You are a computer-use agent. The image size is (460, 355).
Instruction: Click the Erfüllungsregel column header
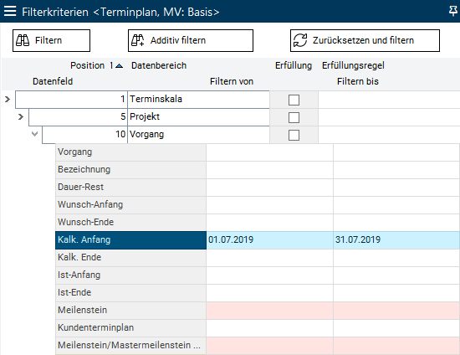pyautogui.click(x=353, y=65)
